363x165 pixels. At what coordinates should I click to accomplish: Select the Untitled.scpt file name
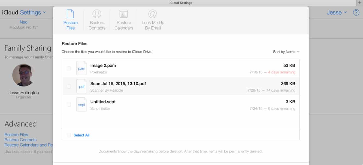[103, 102]
